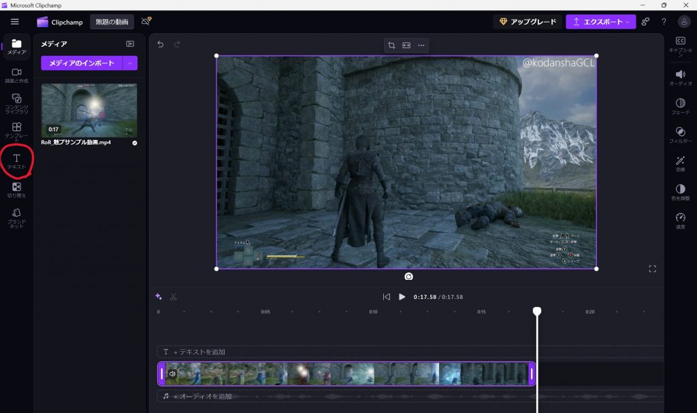The height and width of the screenshot is (413, 697).
Task: Open the フィルター filters panel
Action: (680, 135)
